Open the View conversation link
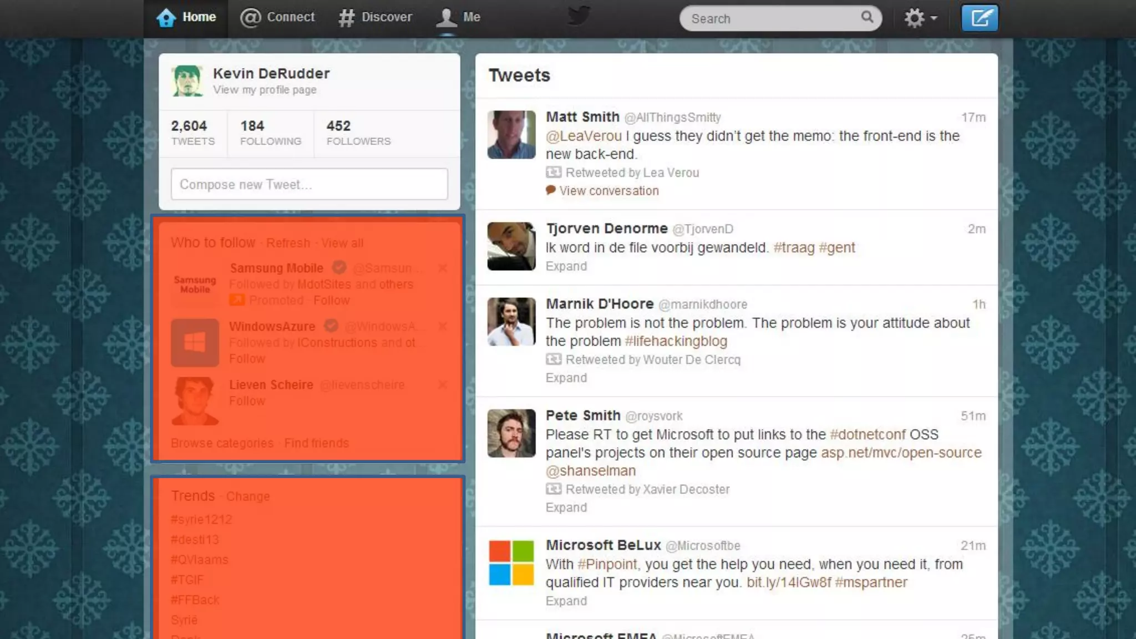Image resolution: width=1136 pixels, height=639 pixels. tap(608, 191)
